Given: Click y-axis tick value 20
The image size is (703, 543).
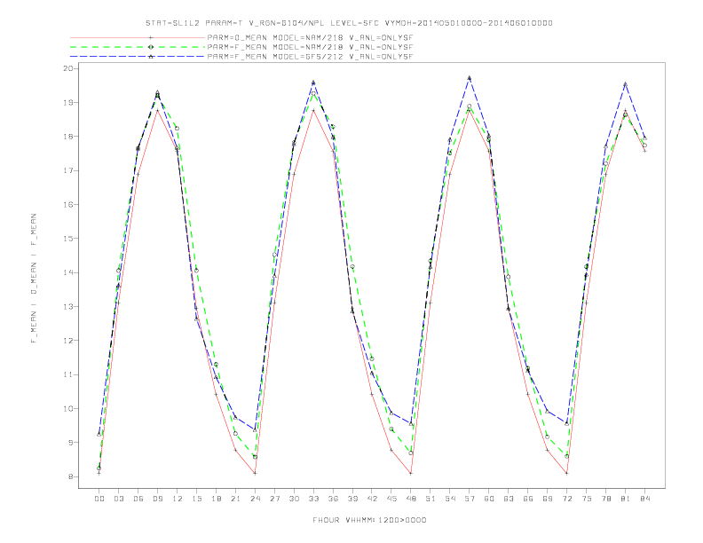Looking at the screenshot, I should coord(67,68).
